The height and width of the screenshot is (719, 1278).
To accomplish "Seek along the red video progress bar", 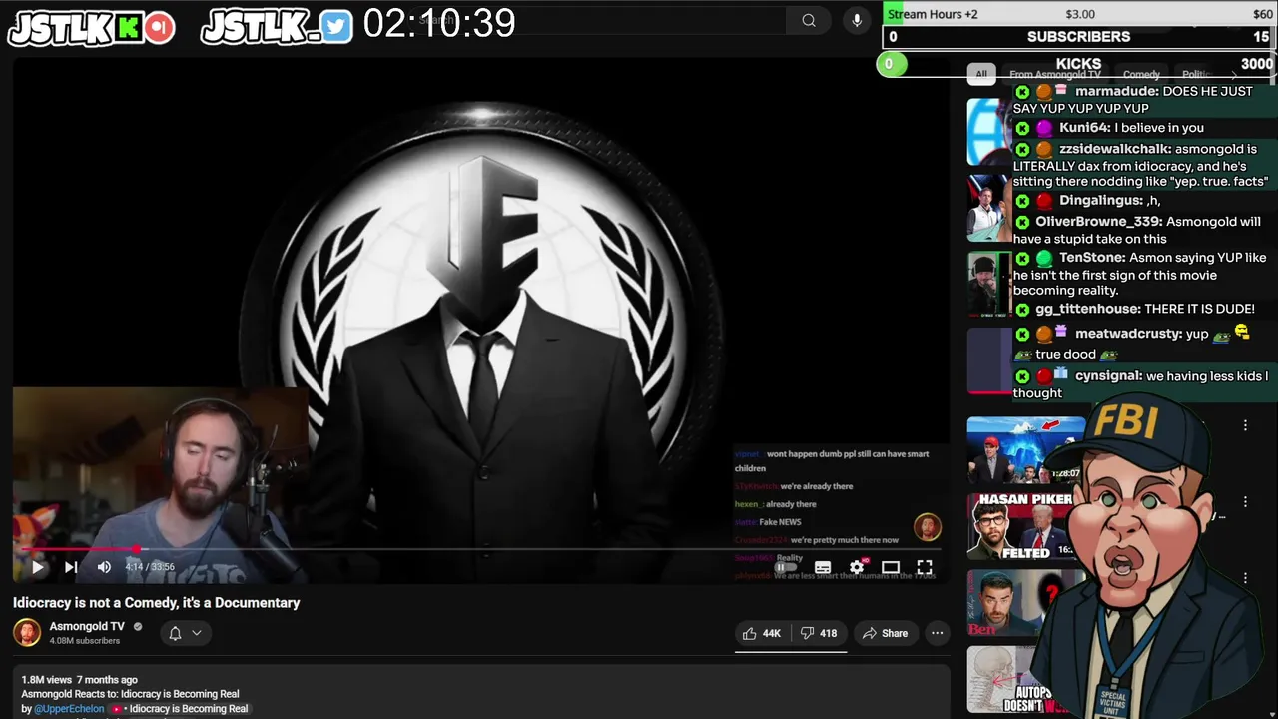I will pyautogui.click(x=480, y=548).
